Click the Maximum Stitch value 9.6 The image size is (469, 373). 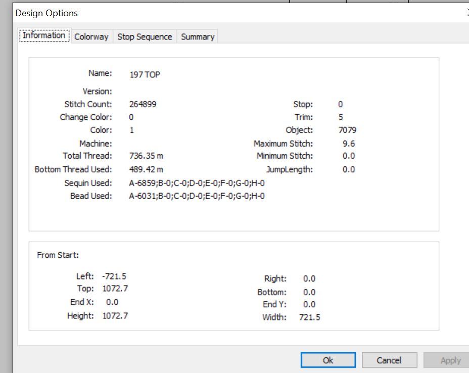pos(349,144)
